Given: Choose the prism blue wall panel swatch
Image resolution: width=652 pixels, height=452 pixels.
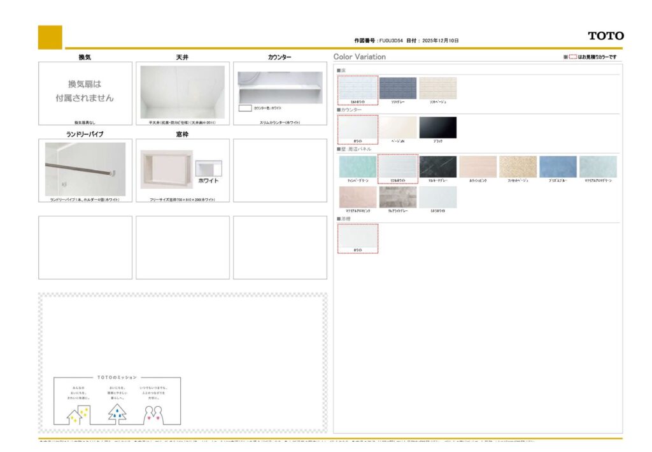Looking at the screenshot, I should click(558, 167).
